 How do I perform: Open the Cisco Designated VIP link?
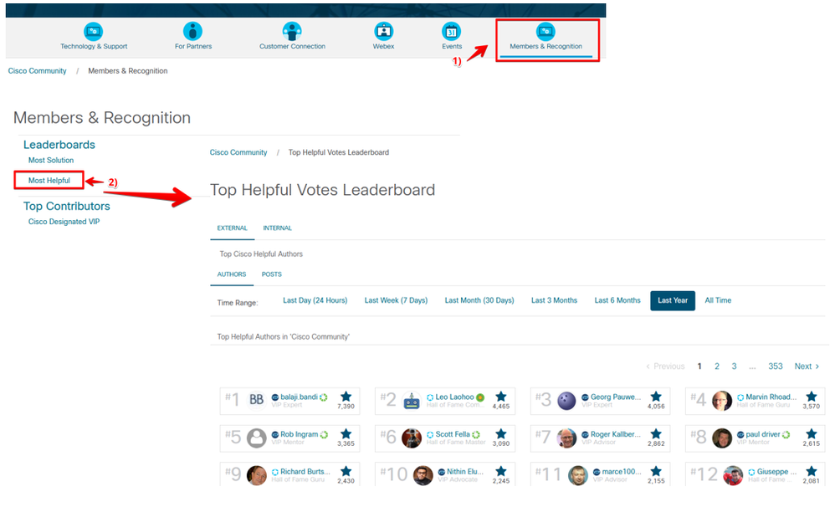(64, 222)
